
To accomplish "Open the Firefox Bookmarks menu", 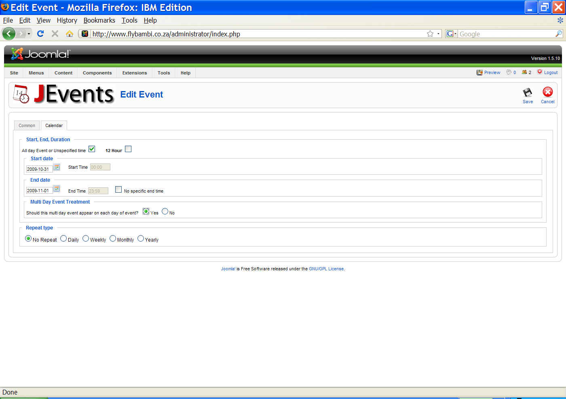I will point(99,20).
